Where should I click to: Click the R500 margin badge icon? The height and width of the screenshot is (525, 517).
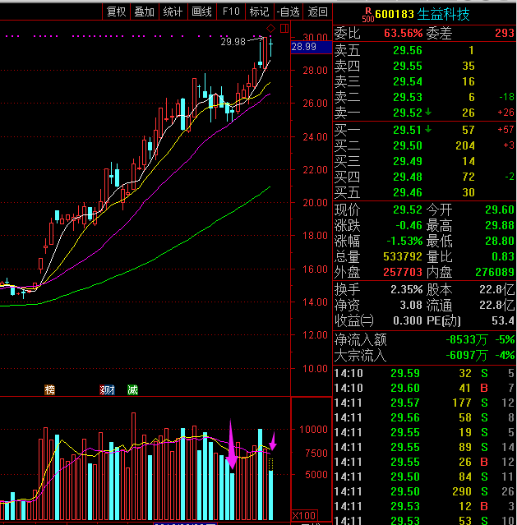coord(367,14)
